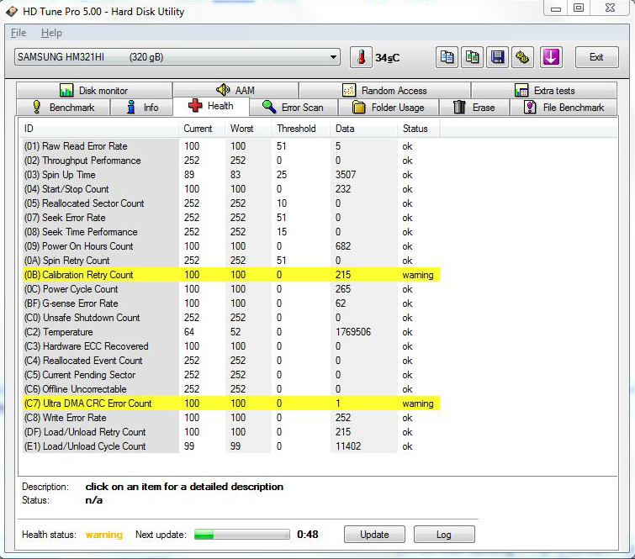Copy text info to clipboard icon

pos(447,57)
